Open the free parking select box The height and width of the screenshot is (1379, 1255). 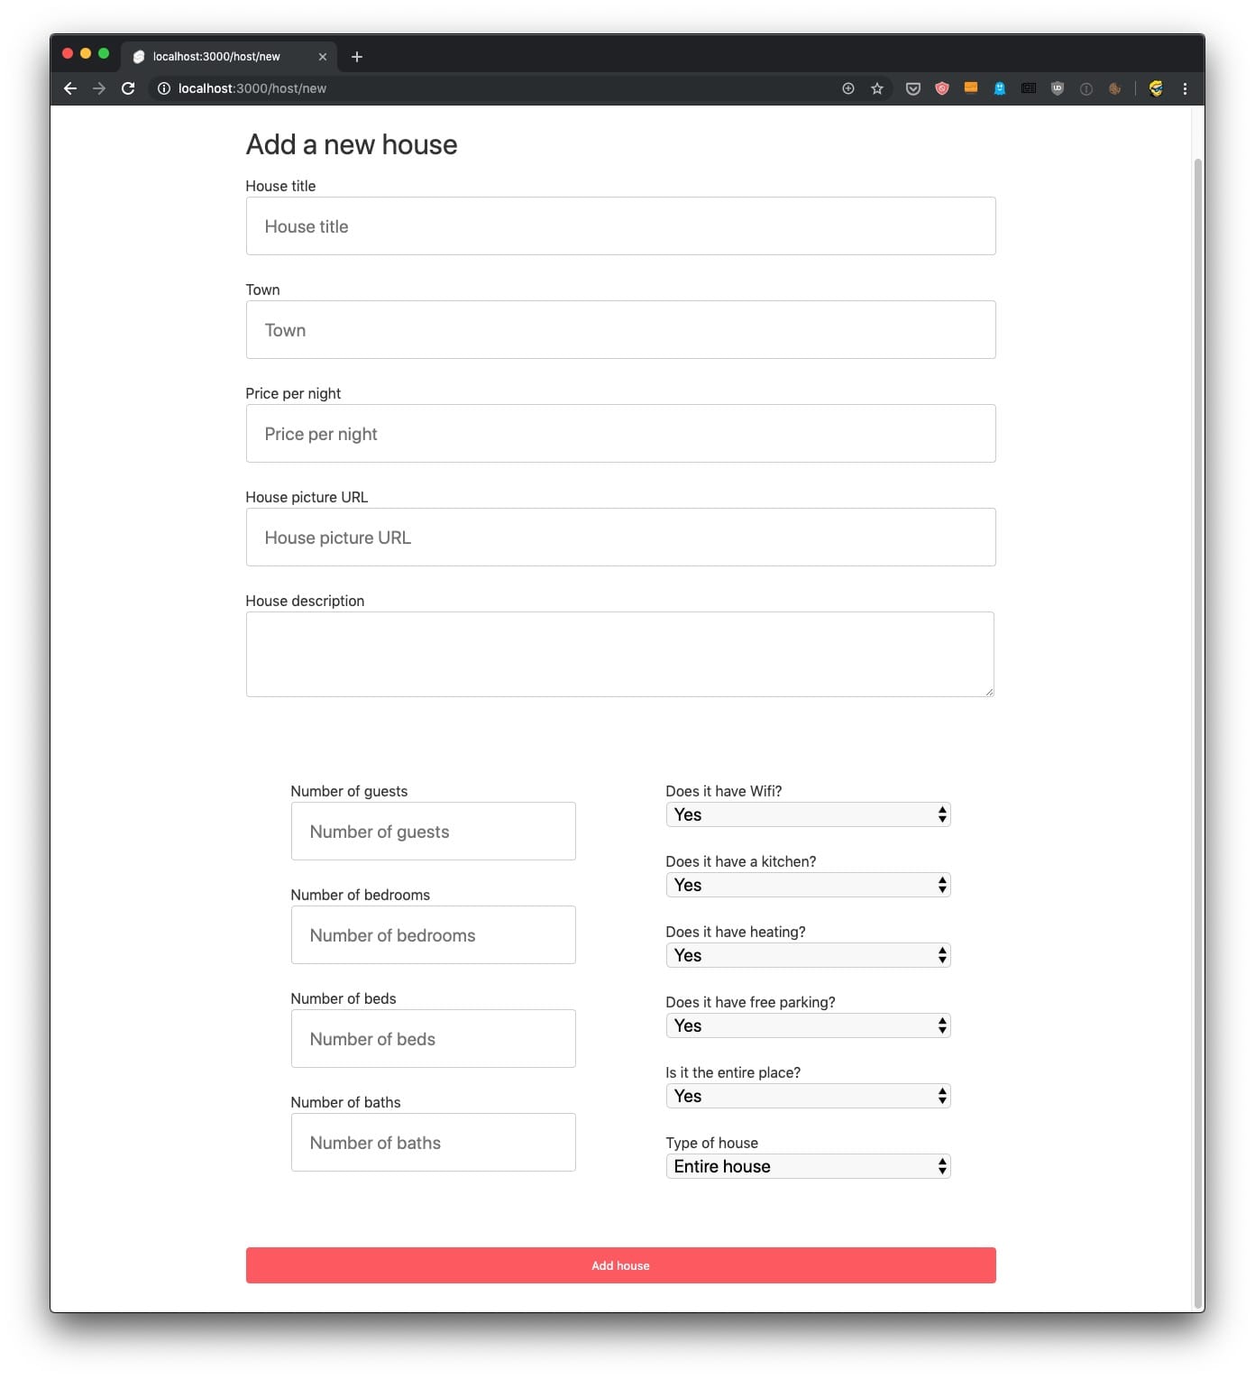(807, 1025)
